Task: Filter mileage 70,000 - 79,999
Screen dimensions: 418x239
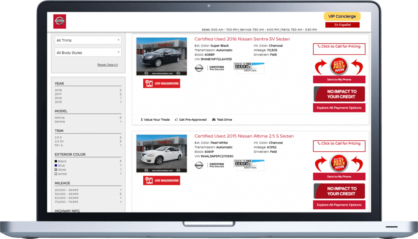Action: tap(67, 202)
